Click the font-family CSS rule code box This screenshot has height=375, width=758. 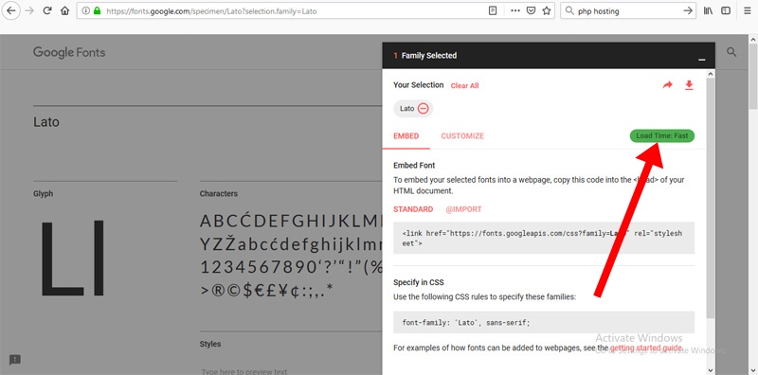pyautogui.click(x=544, y=322)
